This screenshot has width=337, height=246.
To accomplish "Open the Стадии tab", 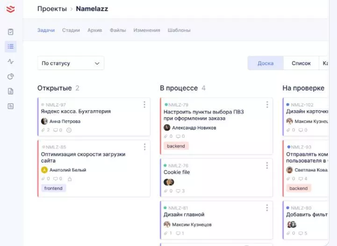I will [71, 30].
